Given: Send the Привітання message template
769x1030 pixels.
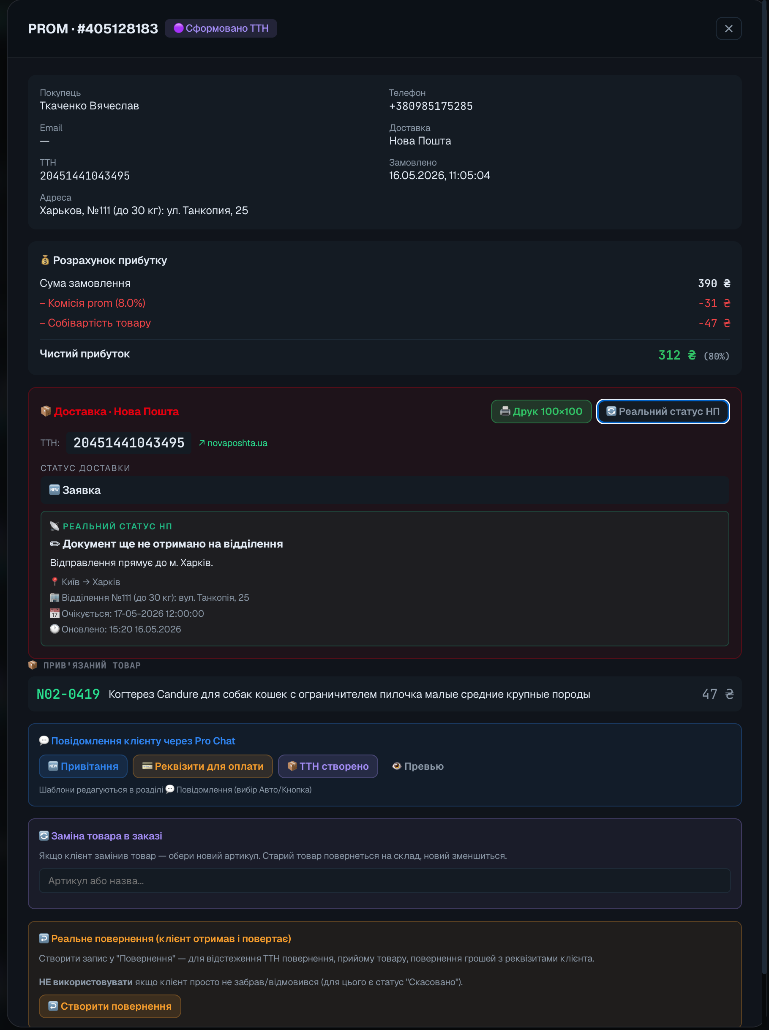Looking at the screenshot, I should pyautogui.click(x=83, y=766).
